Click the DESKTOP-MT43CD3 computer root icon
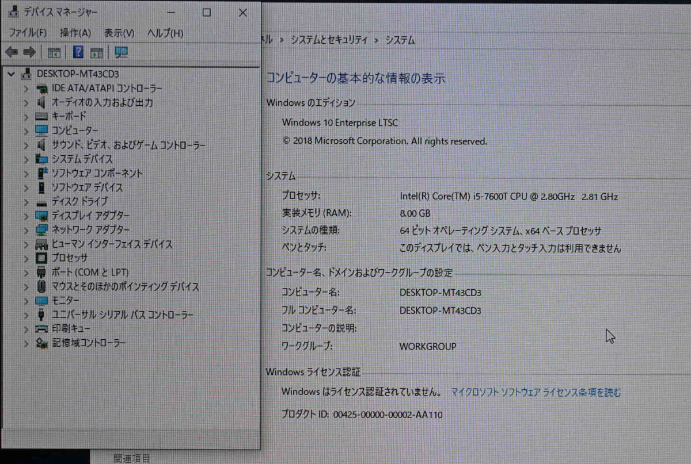The height and width of the screenshot is (464, 691). [26, 74]
